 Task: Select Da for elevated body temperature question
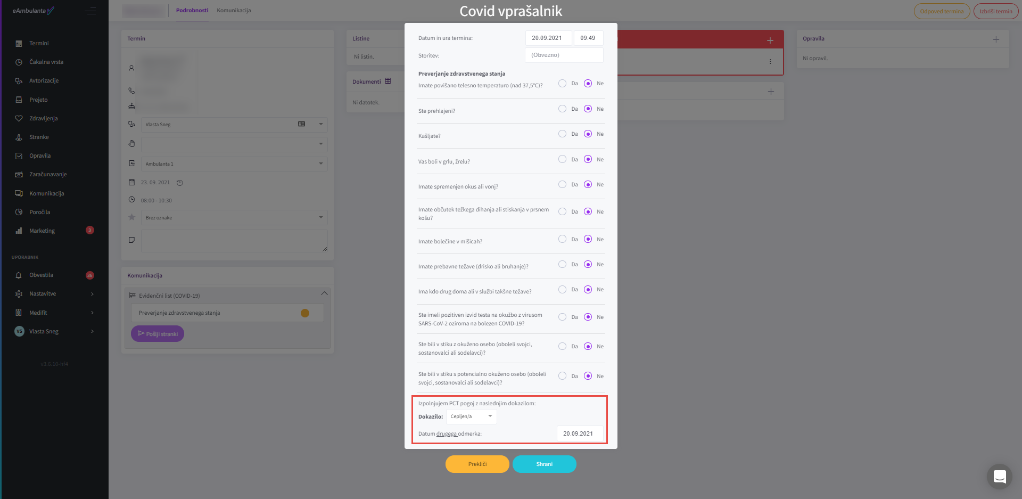562,84
